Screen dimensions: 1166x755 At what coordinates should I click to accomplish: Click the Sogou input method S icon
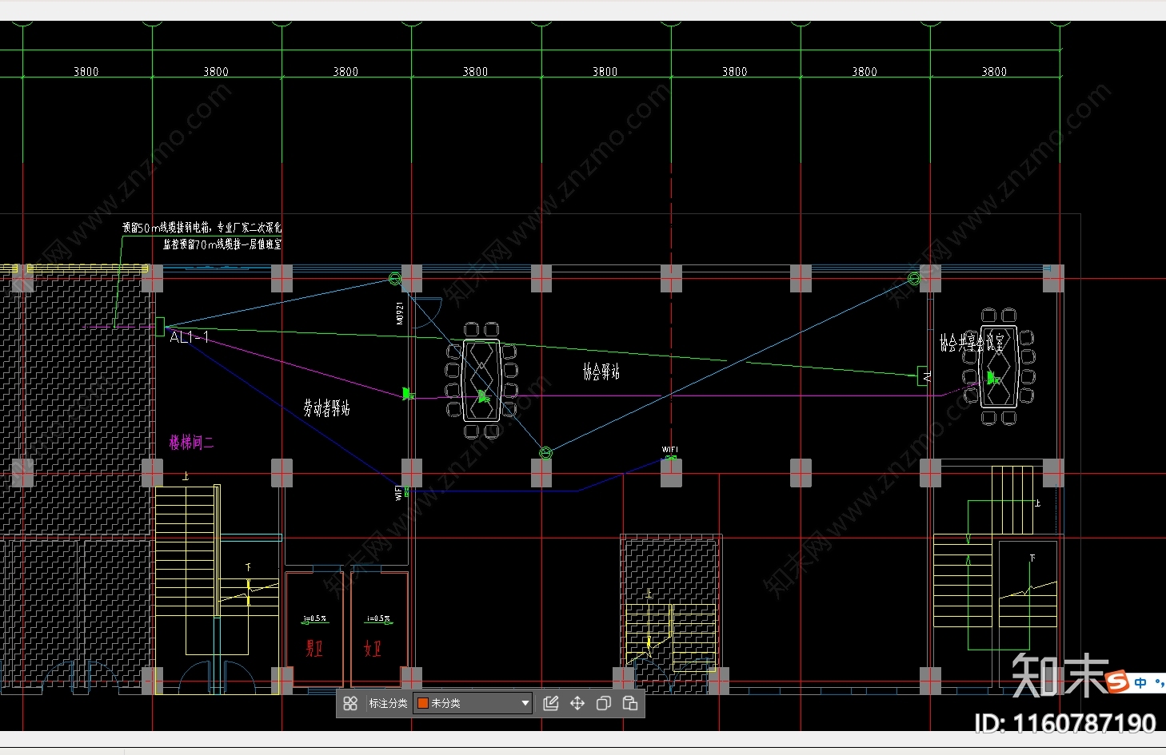1117,681
